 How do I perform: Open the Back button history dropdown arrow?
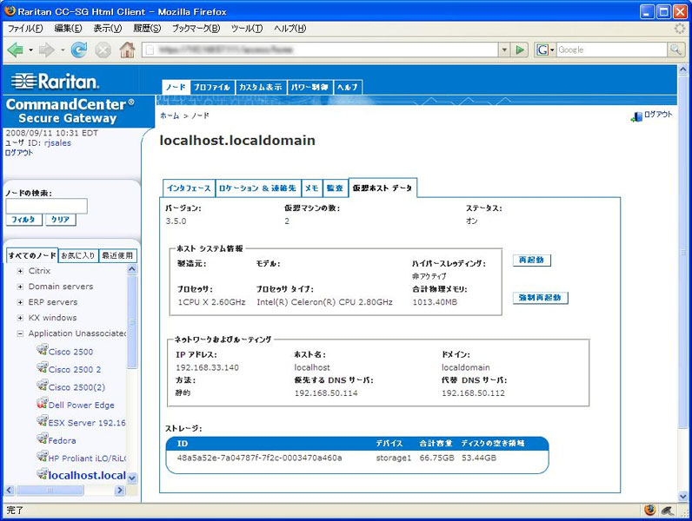(x=30, y=50)
